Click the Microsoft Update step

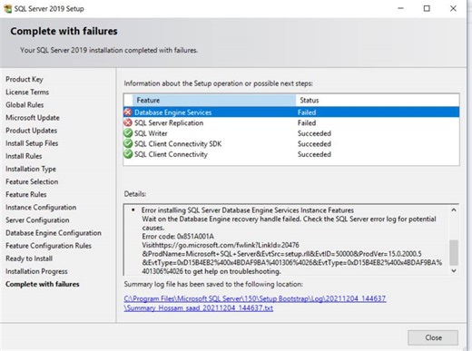click(33, 118)
